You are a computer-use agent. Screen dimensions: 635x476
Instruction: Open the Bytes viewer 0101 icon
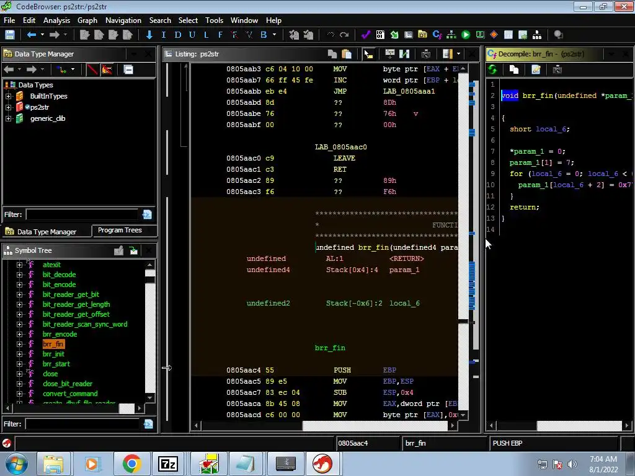pos(380,35)
